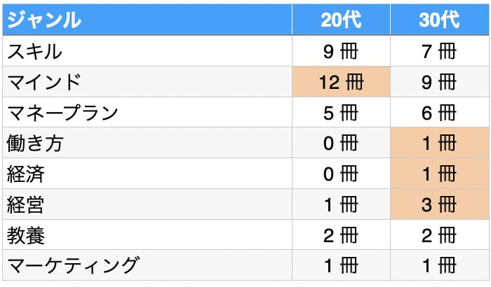The height and width of the screenshot is (287, 491).
Task: Click the 働き方 genre cell
Action: tap(34, 143)
